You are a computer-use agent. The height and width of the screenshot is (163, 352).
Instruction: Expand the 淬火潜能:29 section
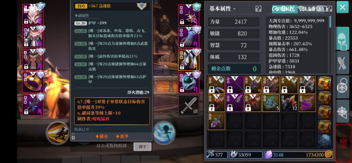pos(138,92)
